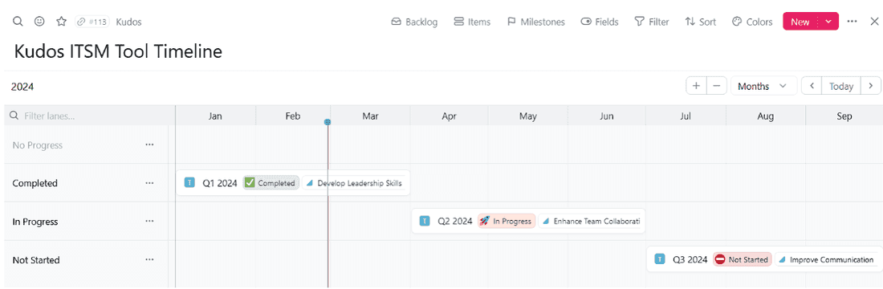883x289 pixels.
Task: Click the Sep month header
Action: [844, 116]
